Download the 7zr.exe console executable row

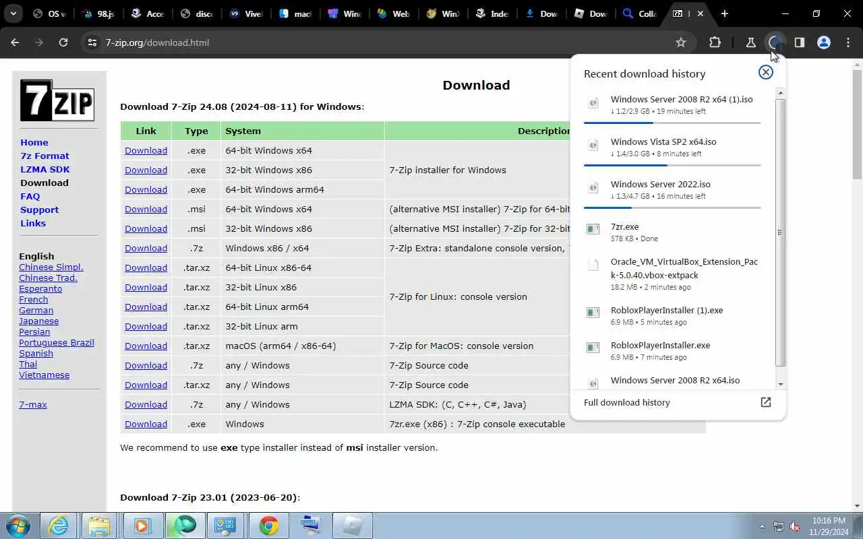pyautogui.click(x=146, y=424)
